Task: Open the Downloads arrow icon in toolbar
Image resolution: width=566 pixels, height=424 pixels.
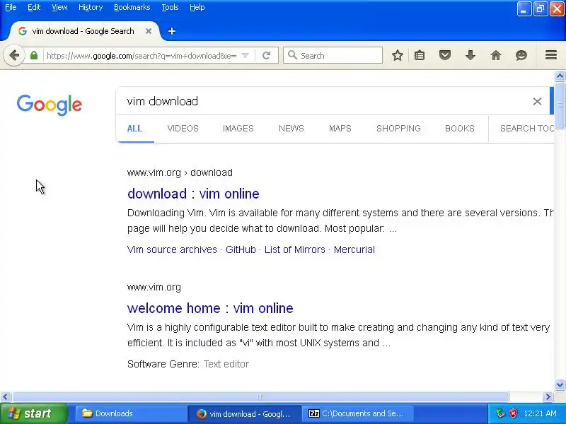Action: [x=470, y=55]
